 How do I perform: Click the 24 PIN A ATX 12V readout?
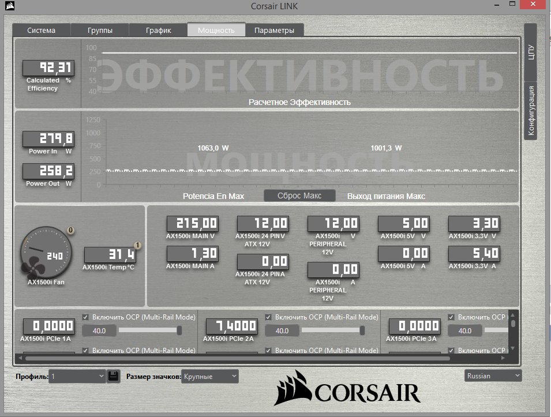click(263, 262)
